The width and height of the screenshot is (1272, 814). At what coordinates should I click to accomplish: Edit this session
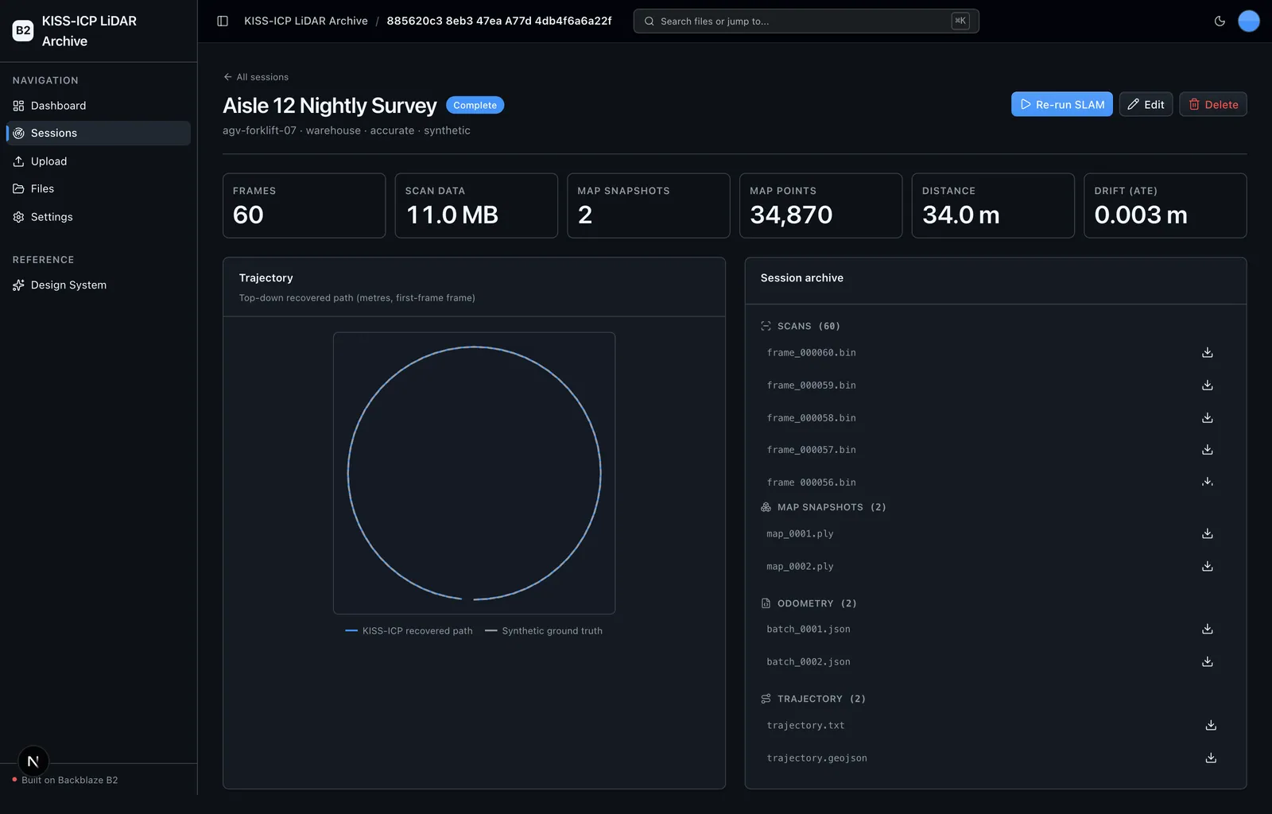click(1146, 104)
